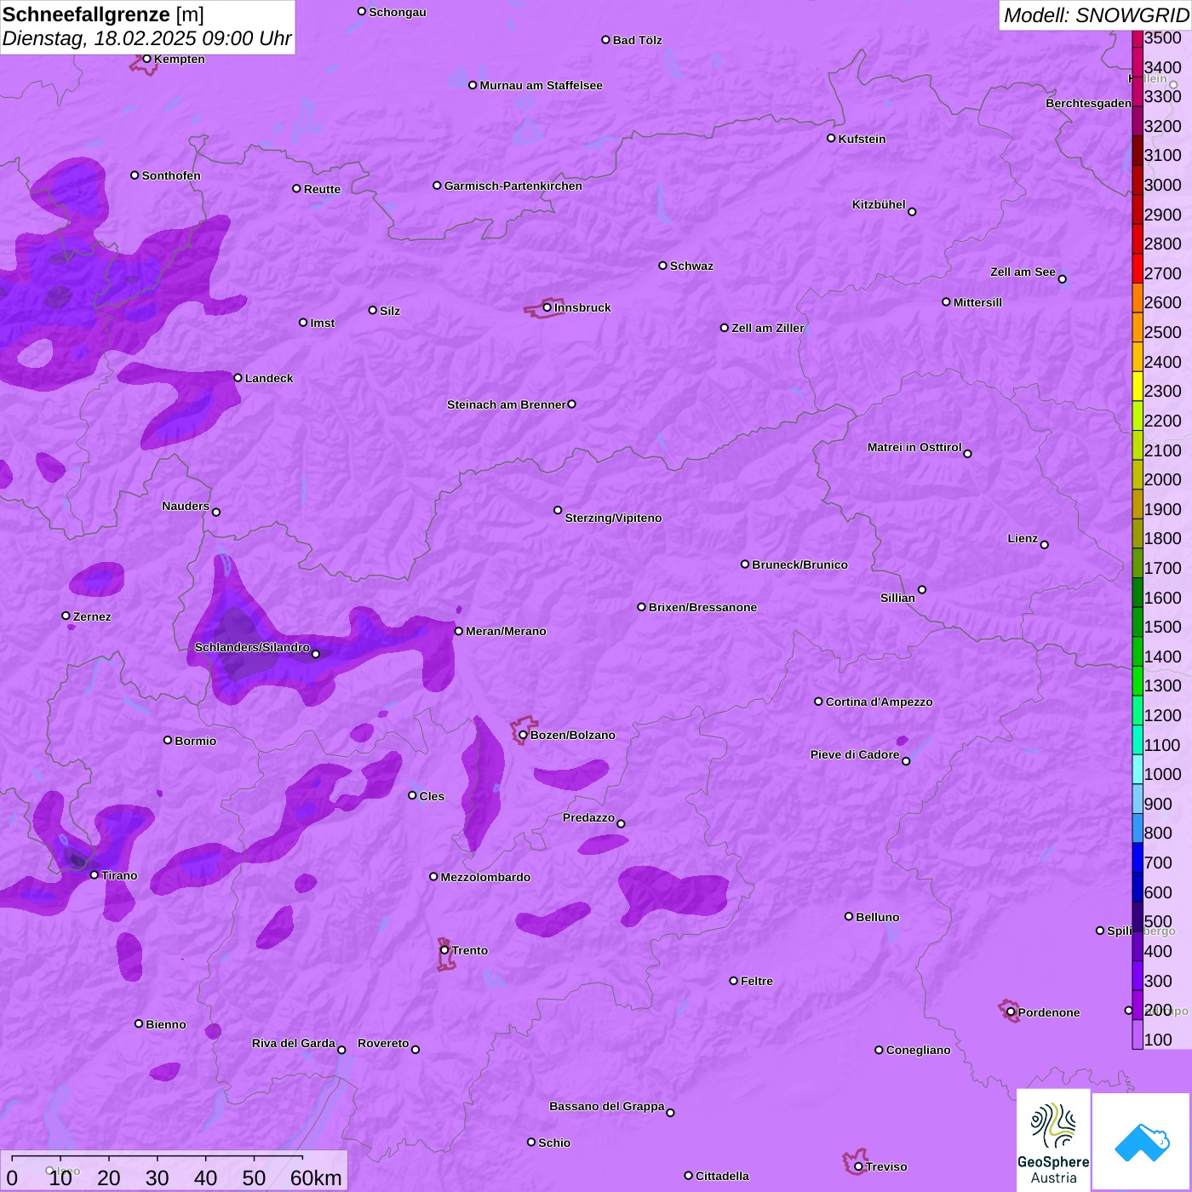Screen dimensions: 1192x1192
Task: Select the Schwaz location dot
Action: (662, 266)
